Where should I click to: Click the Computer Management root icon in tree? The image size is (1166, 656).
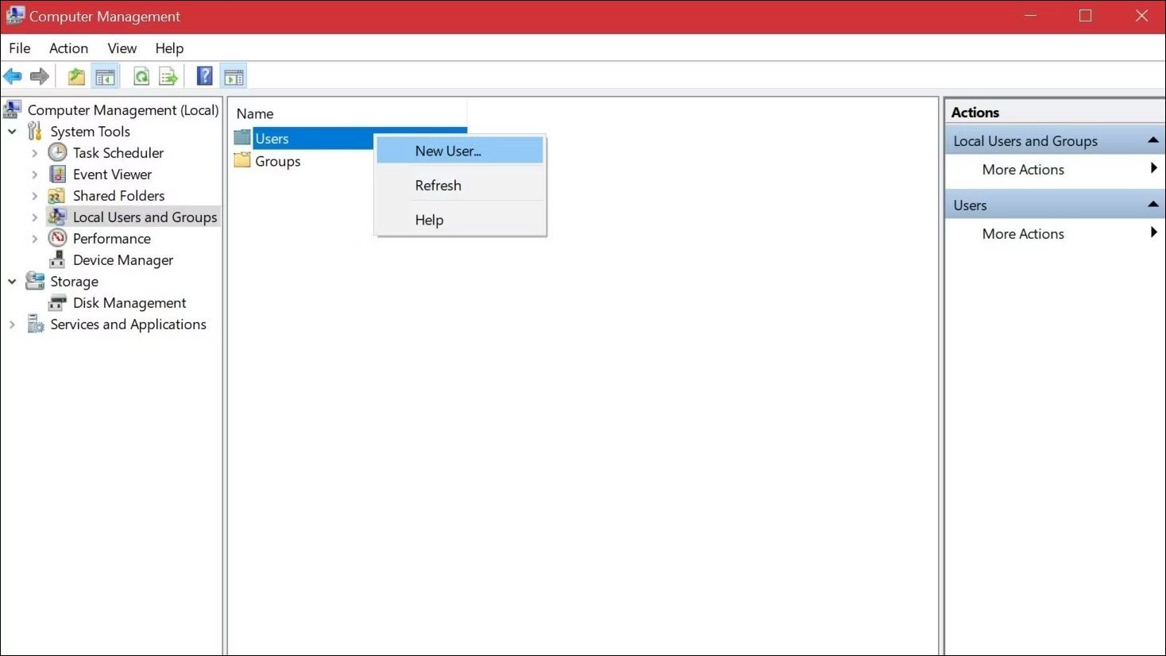point(13,109)
